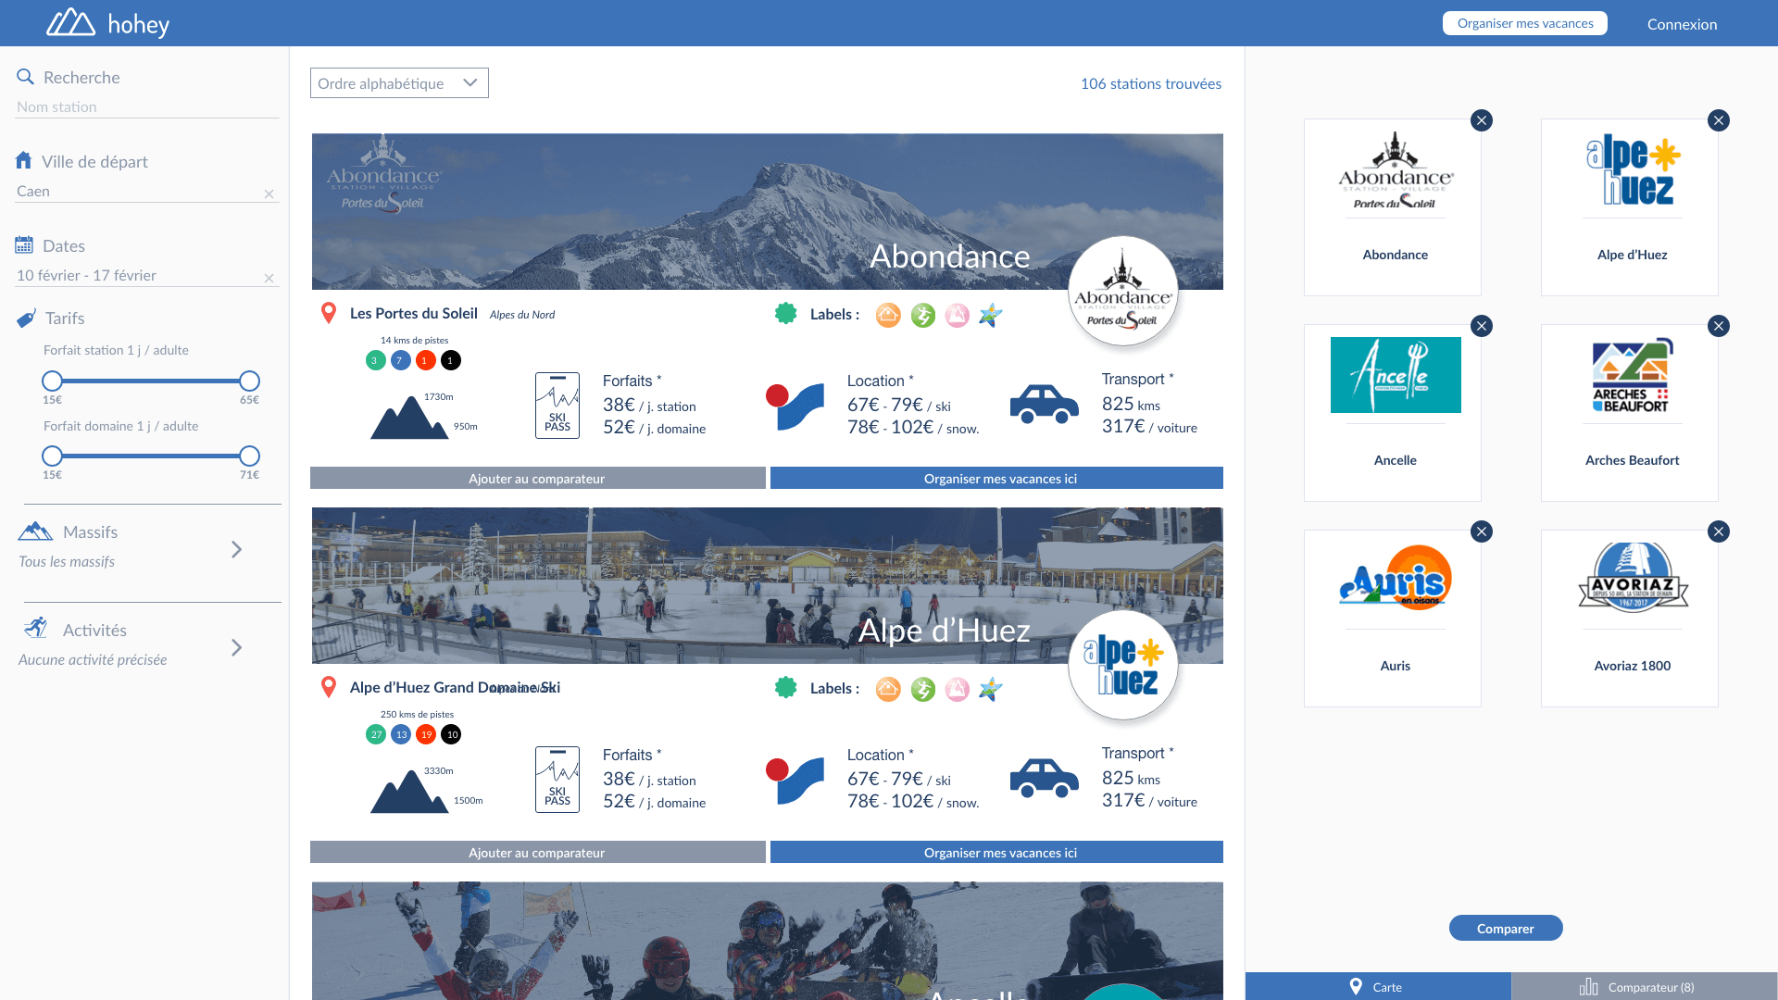Click Alpe d'Huez transport car icon
The width and height of the screenshot is (1778, 1000).
pyautogui.click(x=1045, y=779)
